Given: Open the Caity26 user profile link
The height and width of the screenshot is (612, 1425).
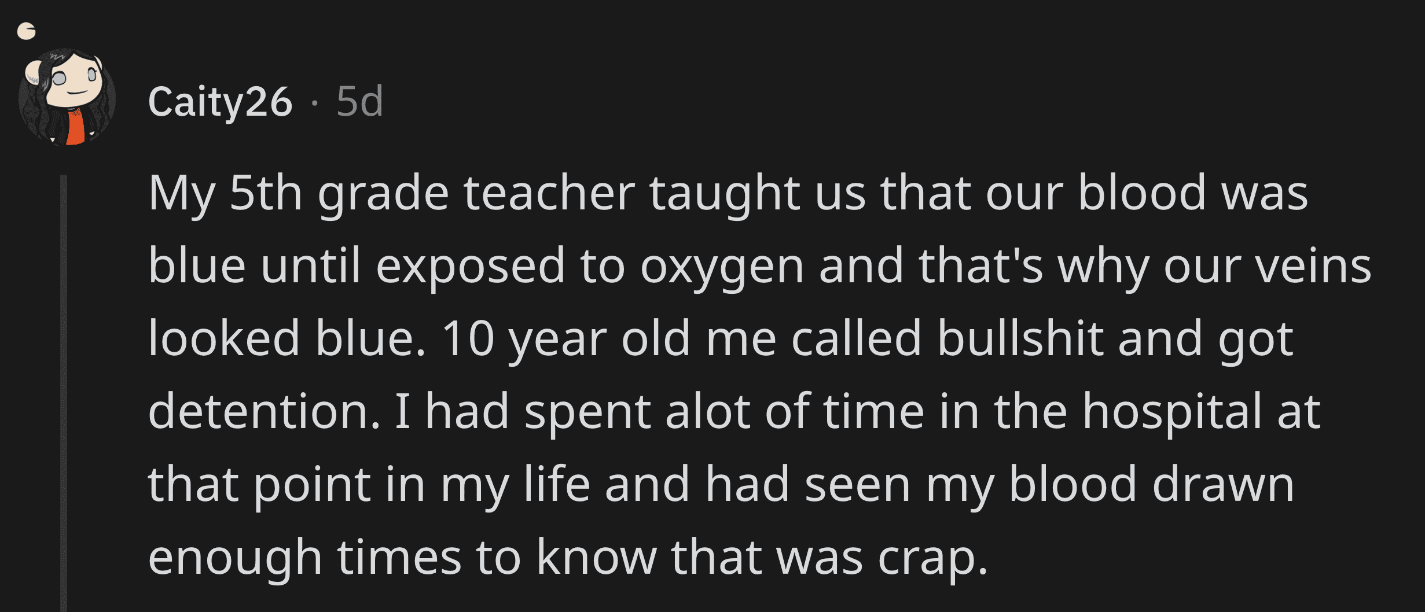Looking at the screenshot, I should tap(220, 102).
